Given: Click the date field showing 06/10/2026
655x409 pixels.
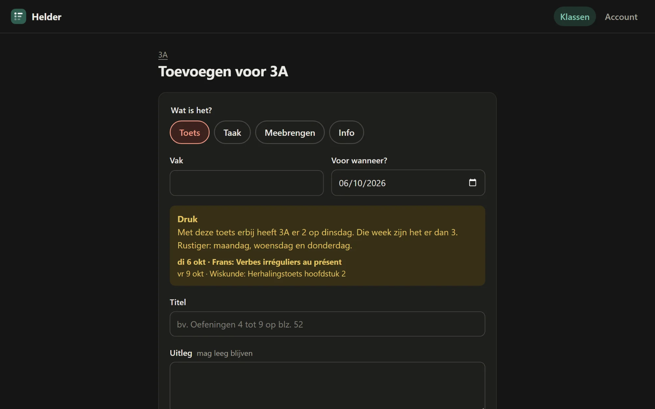Looking at the screenshot, I should pos(408,183).
